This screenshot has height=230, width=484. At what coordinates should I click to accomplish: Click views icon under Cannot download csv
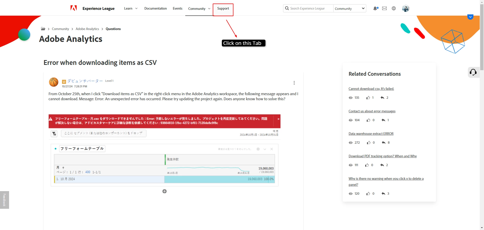(351, 98)
